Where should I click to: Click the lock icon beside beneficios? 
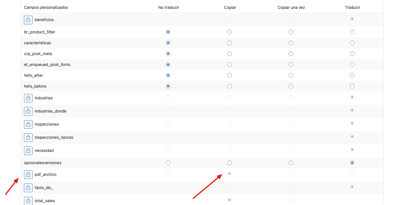[x=28, y=20]
